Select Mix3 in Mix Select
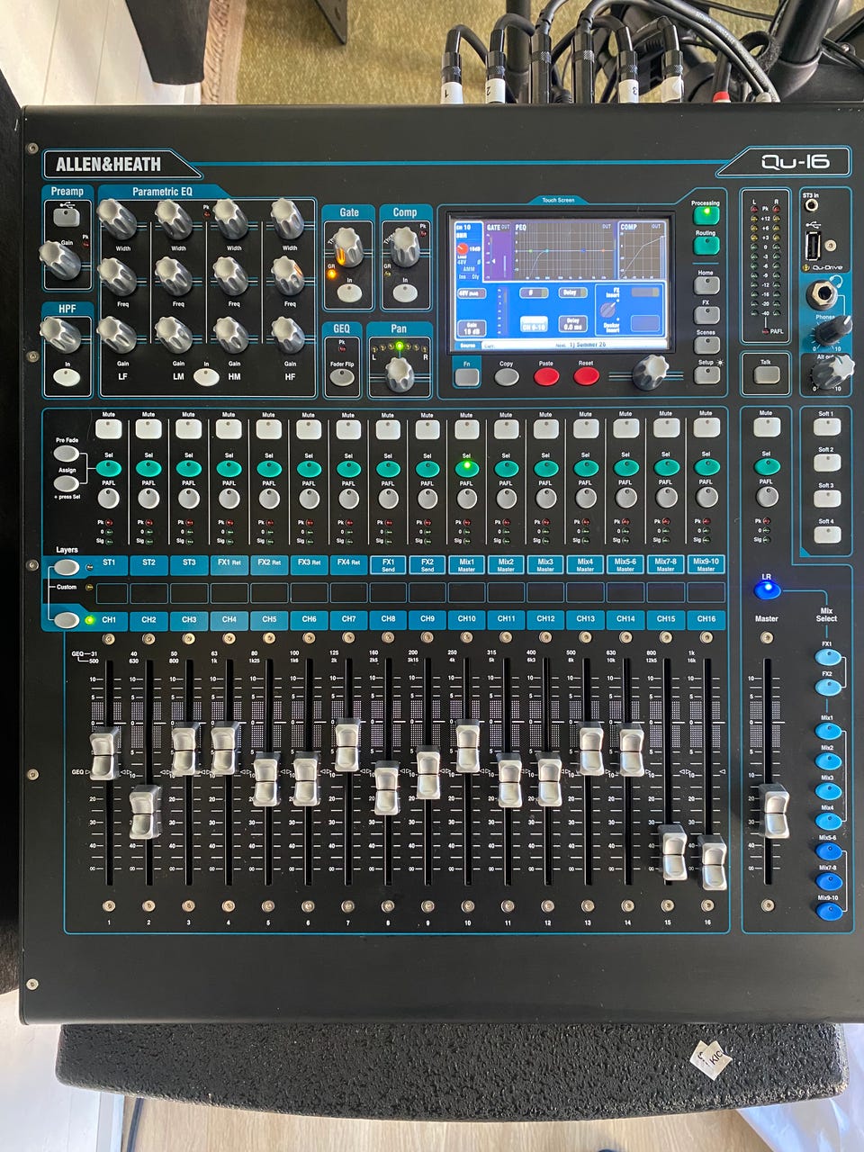 (828, 791)
